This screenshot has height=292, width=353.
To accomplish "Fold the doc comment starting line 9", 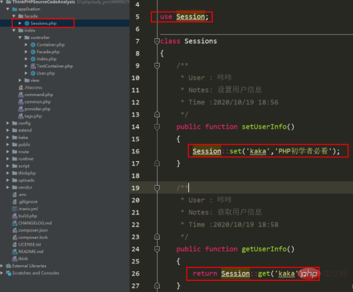I will pos(157,65).
